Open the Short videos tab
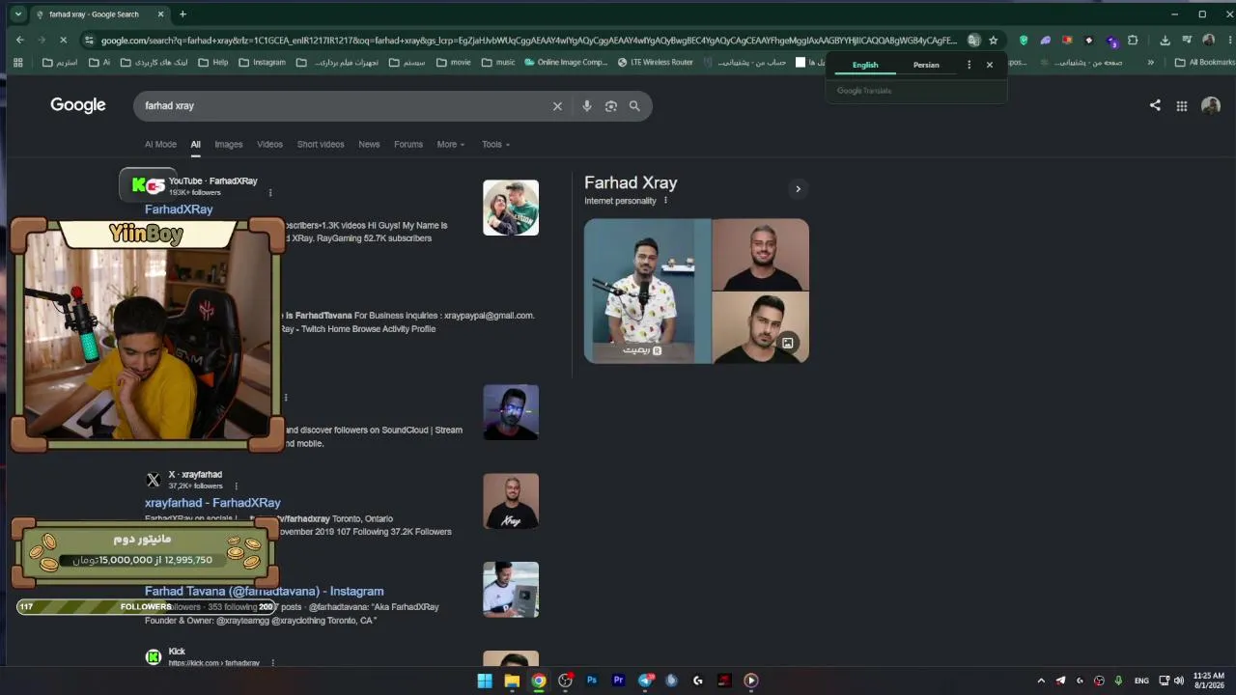The height and width of the screenshot is (695, 1236). (x=321, y=145)
